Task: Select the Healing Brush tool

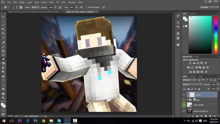Action: [x=3, y=42]
